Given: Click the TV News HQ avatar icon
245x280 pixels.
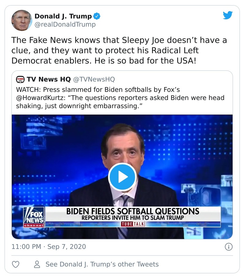Looking at the screenshot, I should click(x=20, y=79).
